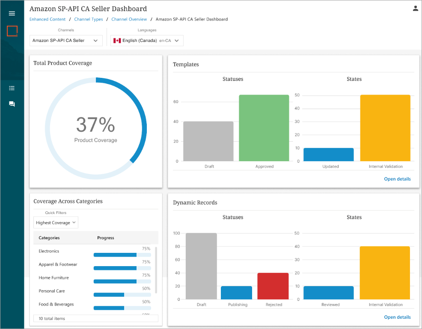This screenshot has width=422, height=329.
Task: Click the orange square logo icon
Action: coord(12,31)
